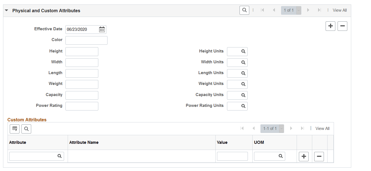The height and width of the screenshot is (171, 371).
Task: Open the Capacity Units lookup
Action: 243,95
